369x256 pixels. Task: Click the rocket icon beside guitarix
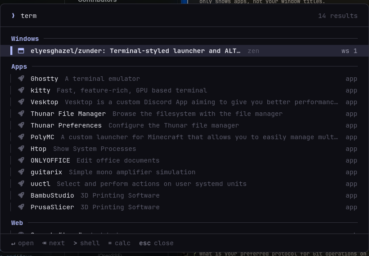click(x=21, y=172)
